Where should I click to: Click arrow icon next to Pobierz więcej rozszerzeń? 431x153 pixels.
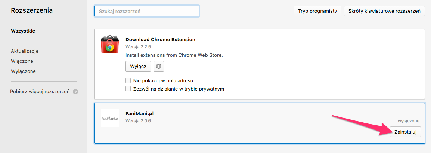click(75, 92)
